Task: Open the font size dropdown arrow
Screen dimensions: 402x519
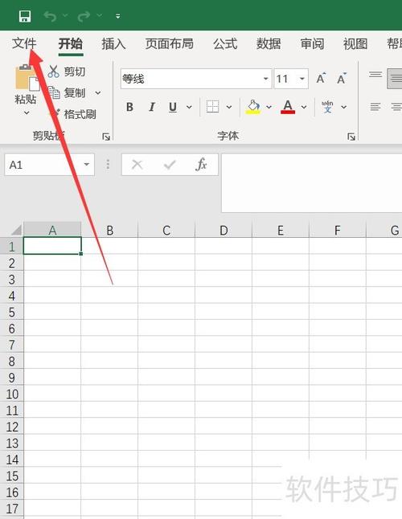Action: [302, 79]
